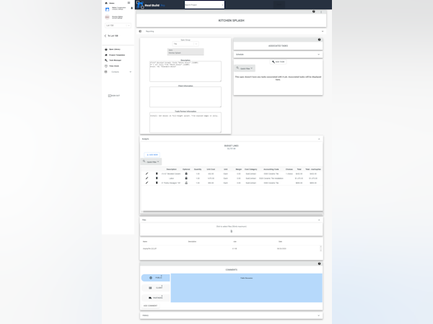Click the Real Build Pro logo
The height and width of the screenshot is (324, 433).
[152, 5]
